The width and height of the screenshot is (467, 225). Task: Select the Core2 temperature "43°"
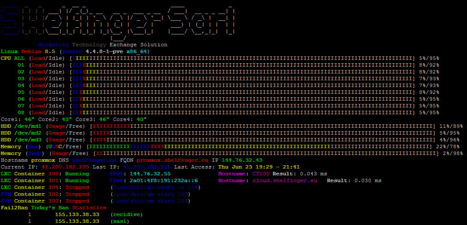[67, 119]
